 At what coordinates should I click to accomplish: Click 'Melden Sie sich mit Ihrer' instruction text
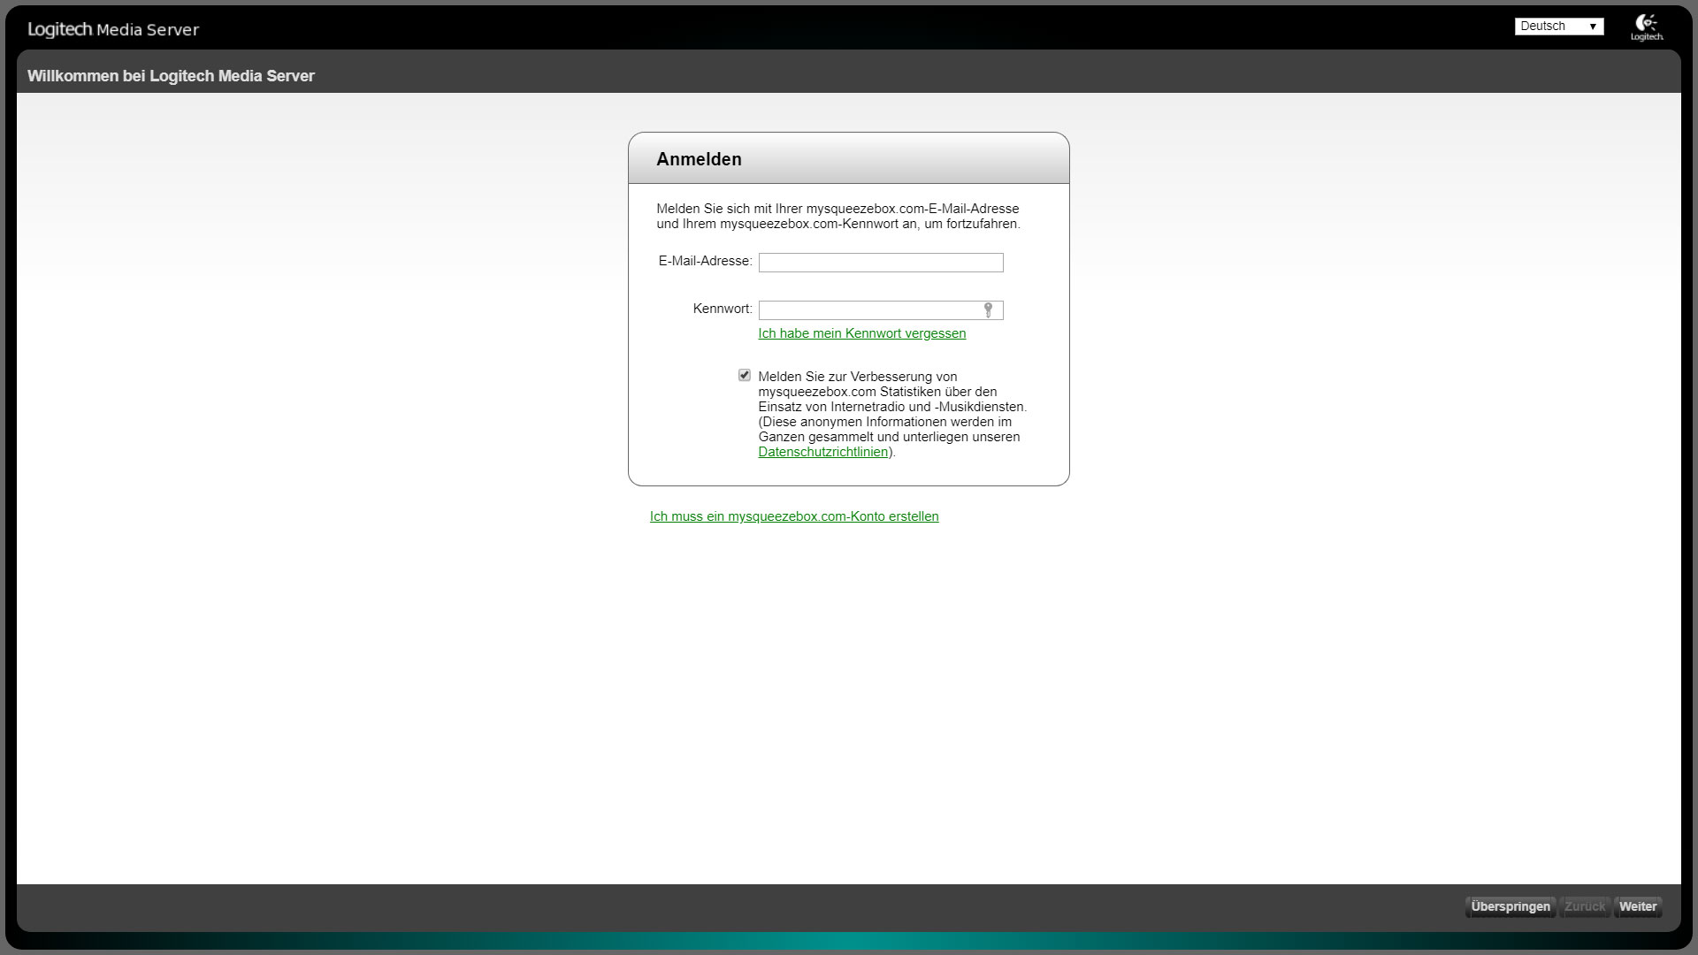click(x=838, y=217)
